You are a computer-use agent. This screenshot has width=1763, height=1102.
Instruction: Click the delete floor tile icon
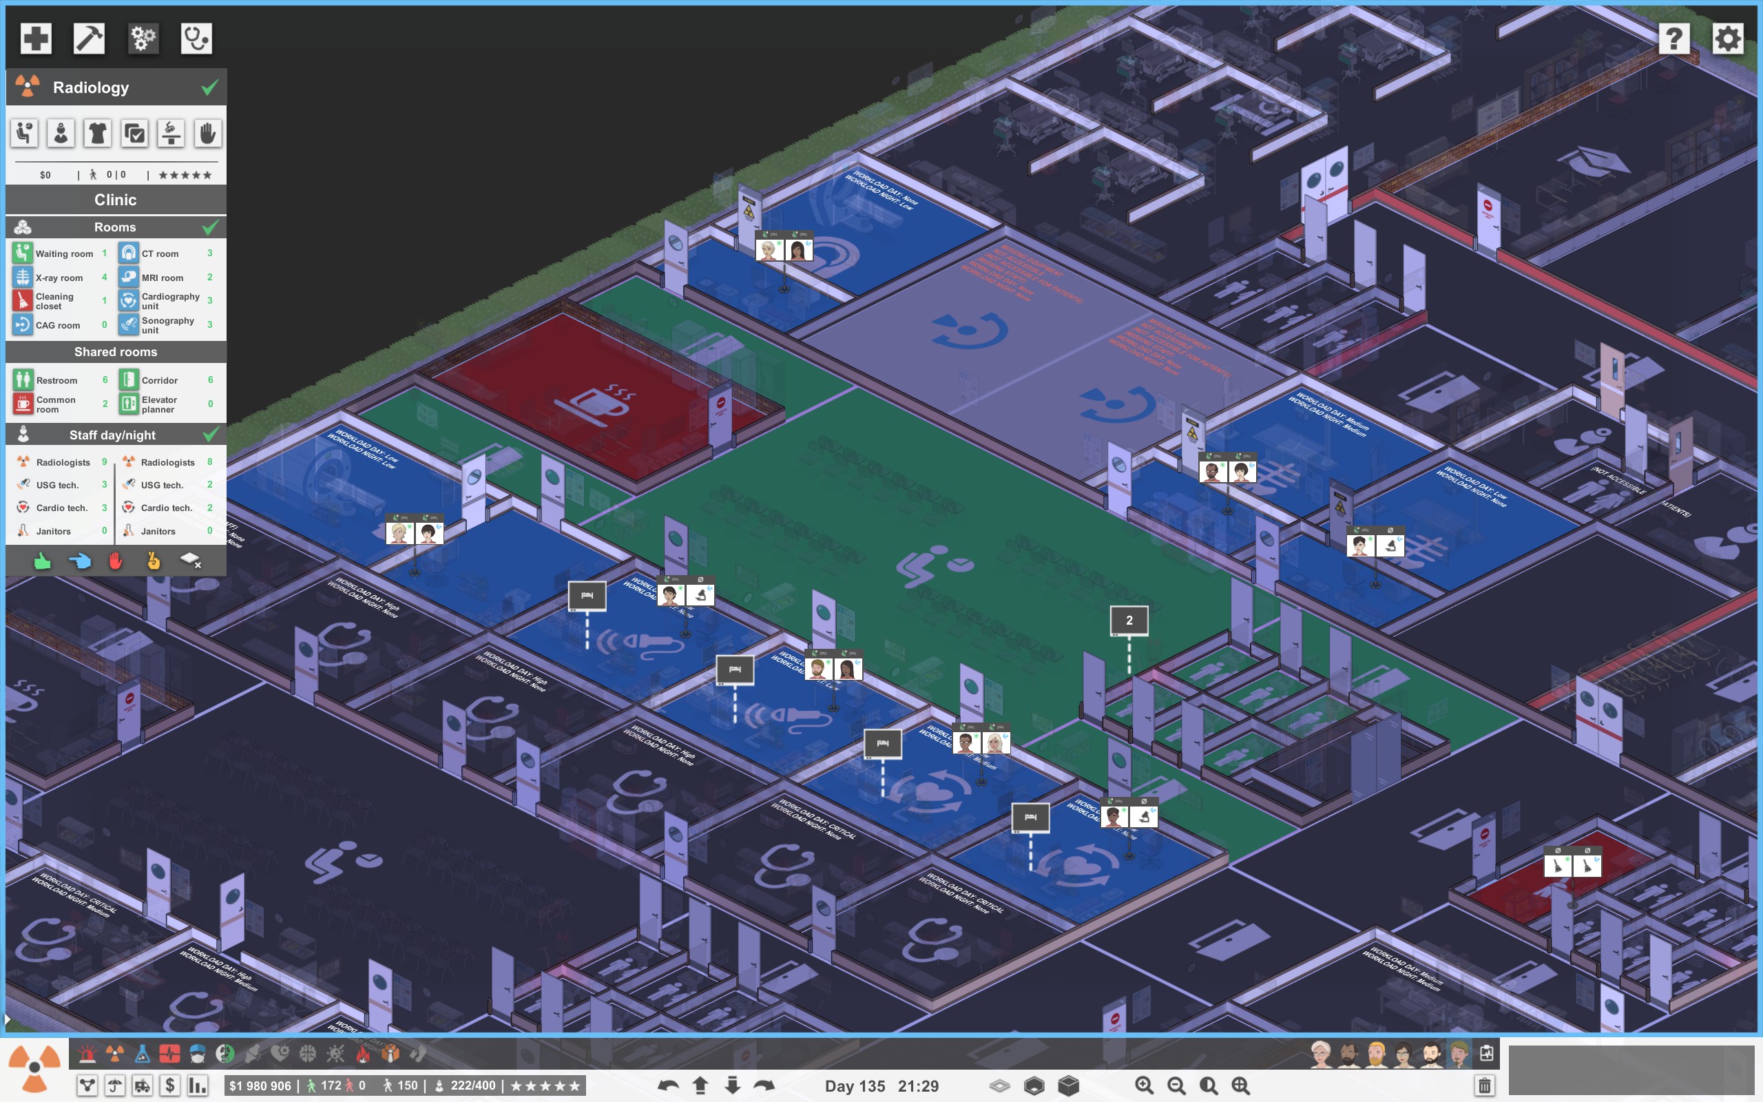(190, 560)
